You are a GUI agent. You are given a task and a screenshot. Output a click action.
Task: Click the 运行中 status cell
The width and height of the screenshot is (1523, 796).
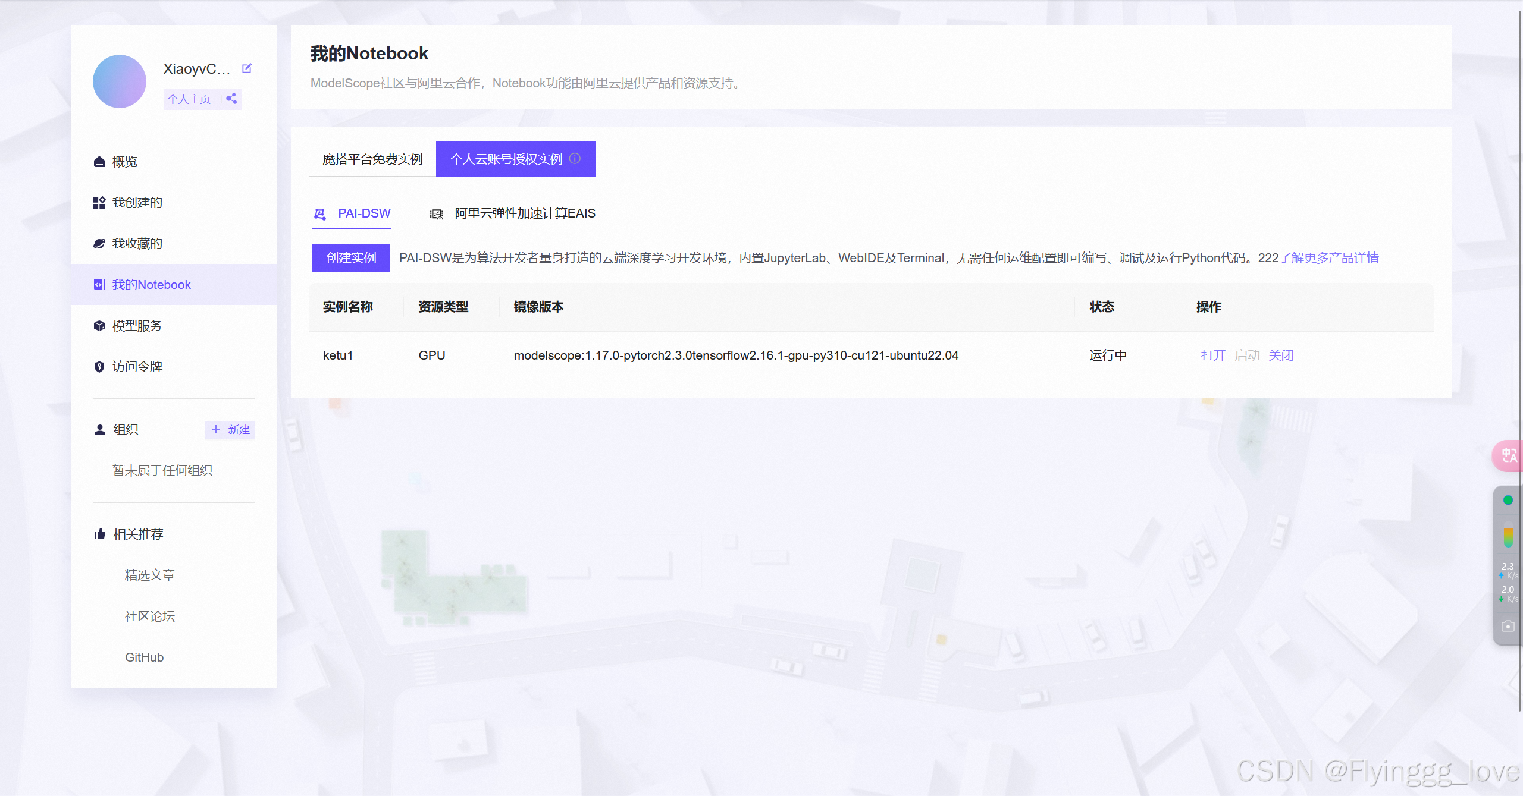click(1108, 355)
